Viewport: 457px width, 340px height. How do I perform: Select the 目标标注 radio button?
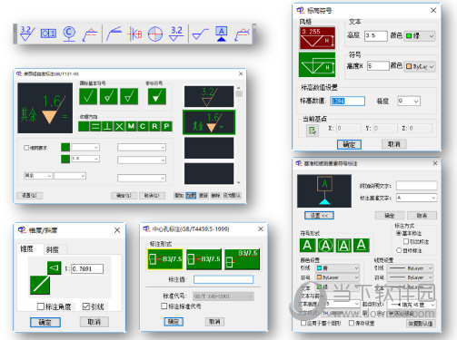(x=399, y=250)
